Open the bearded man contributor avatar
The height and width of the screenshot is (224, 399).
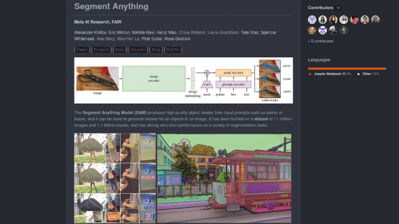[x=312, y=30]
